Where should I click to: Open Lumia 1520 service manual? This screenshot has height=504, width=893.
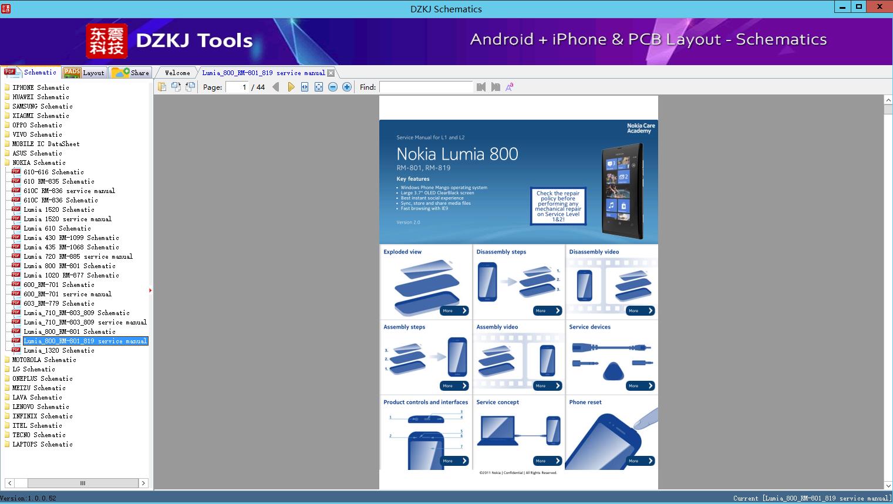click(68, 219)
